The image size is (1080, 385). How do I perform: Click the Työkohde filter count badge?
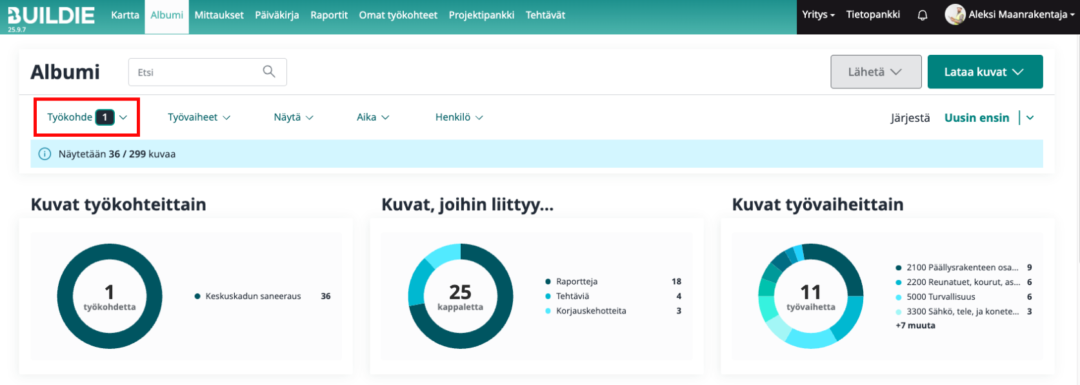(105, 117)
